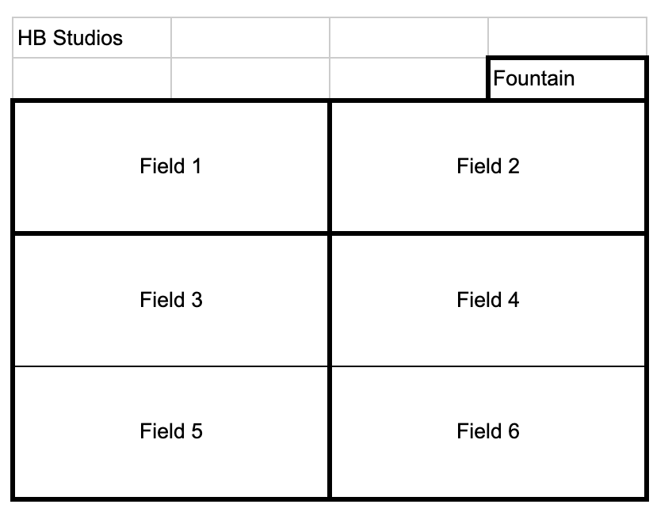Click the thin line between Field 4 and Field 6
672x527 pixels.
pos(487,366)
